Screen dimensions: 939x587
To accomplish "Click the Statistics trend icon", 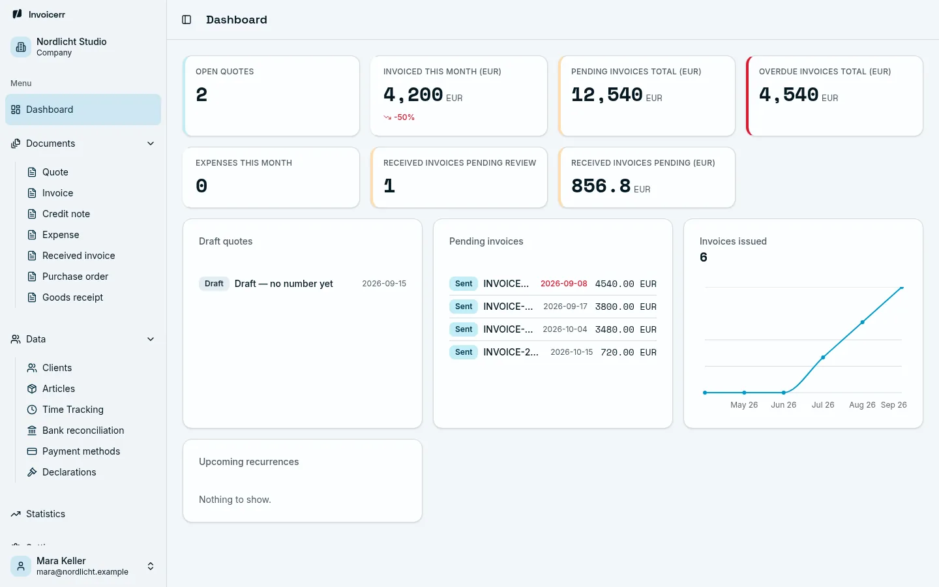I will pos(16,514).
